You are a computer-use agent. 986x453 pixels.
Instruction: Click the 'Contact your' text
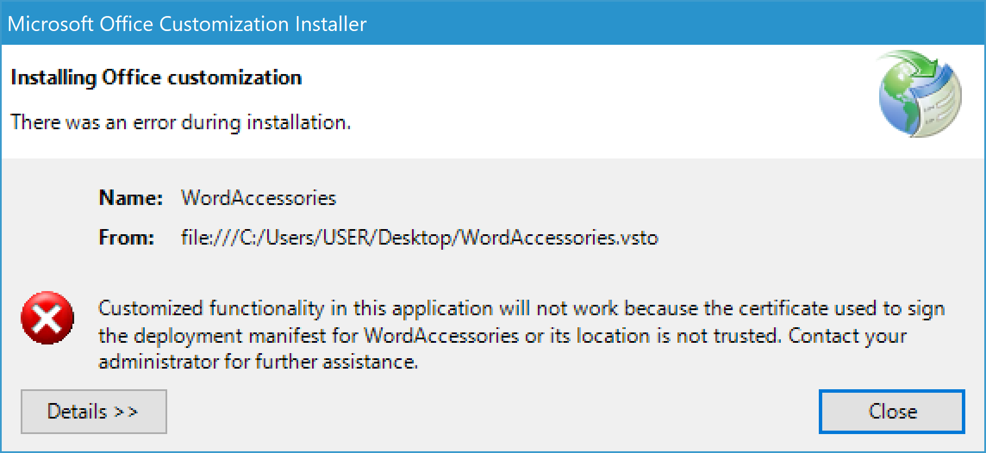[847, 335]
